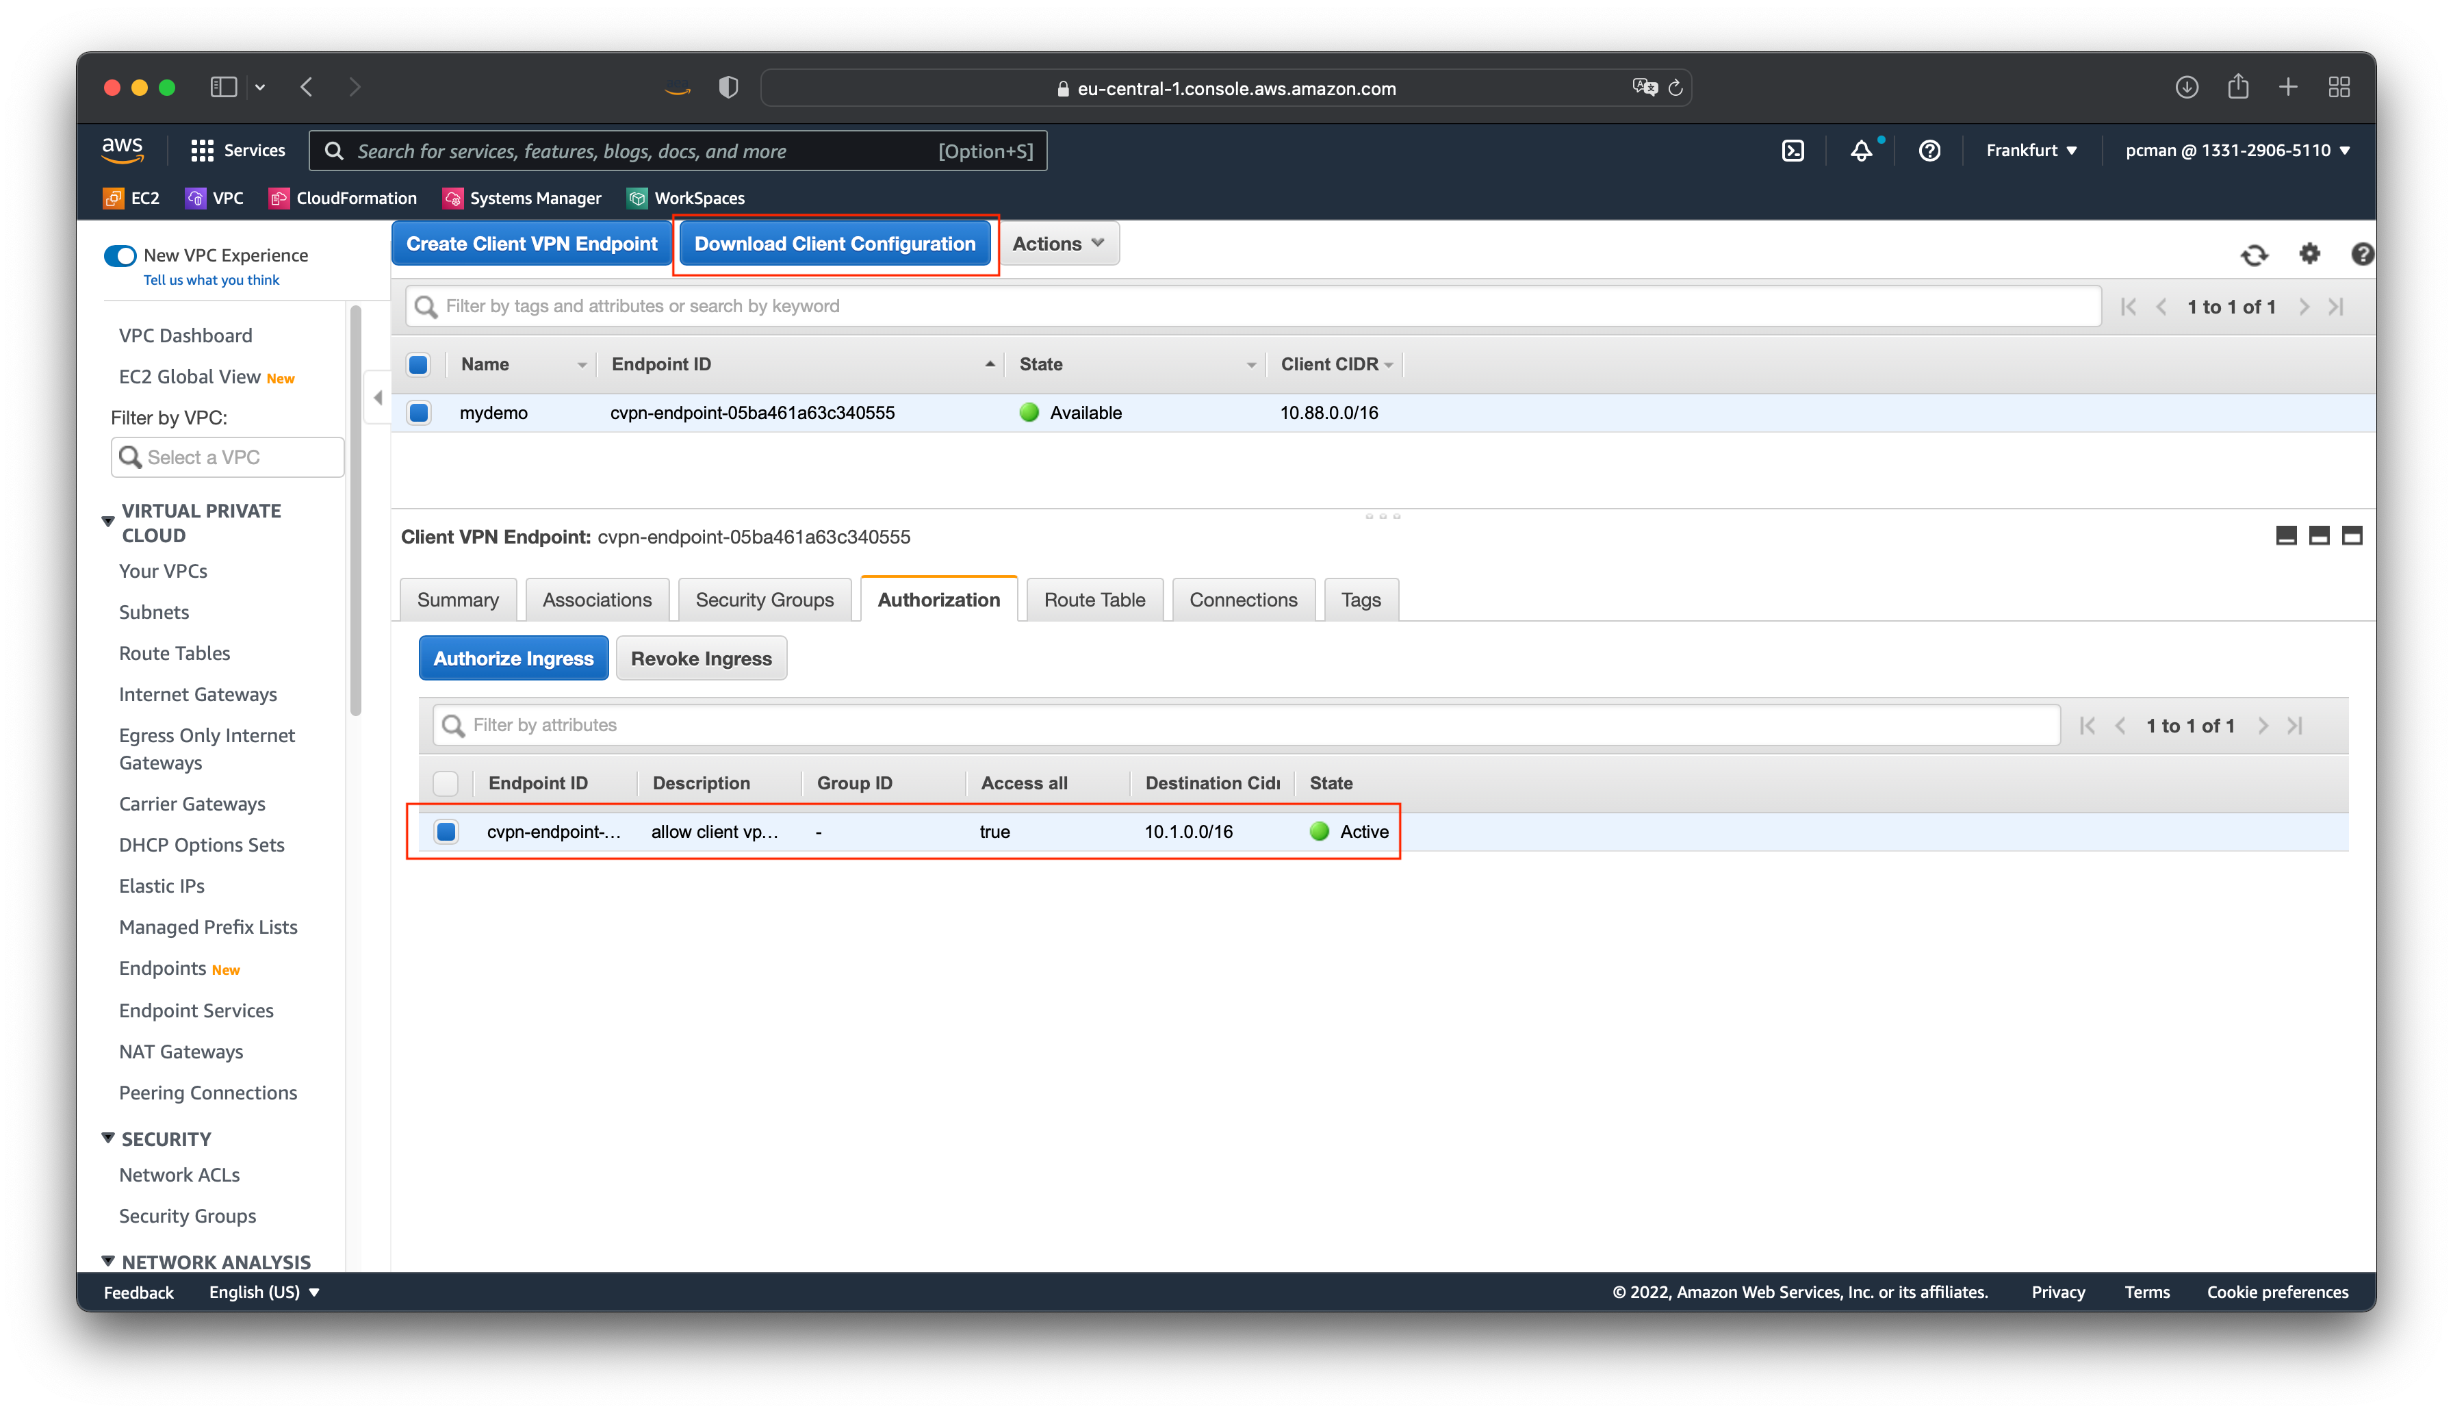Collapse the Virtual Private Cloud section
The image size is (2453, 1413).
pyautogui.click(x=107, y=522)
